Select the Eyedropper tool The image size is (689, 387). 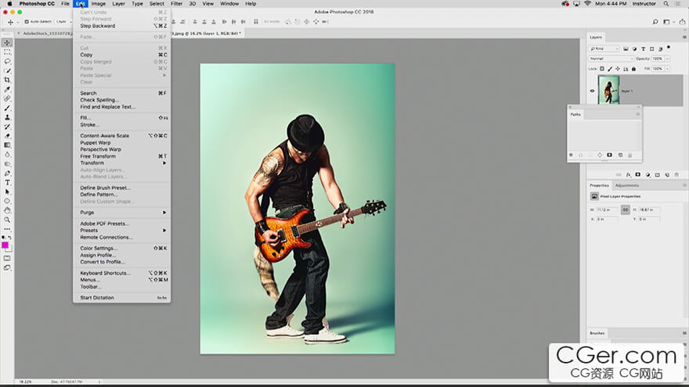7,89
